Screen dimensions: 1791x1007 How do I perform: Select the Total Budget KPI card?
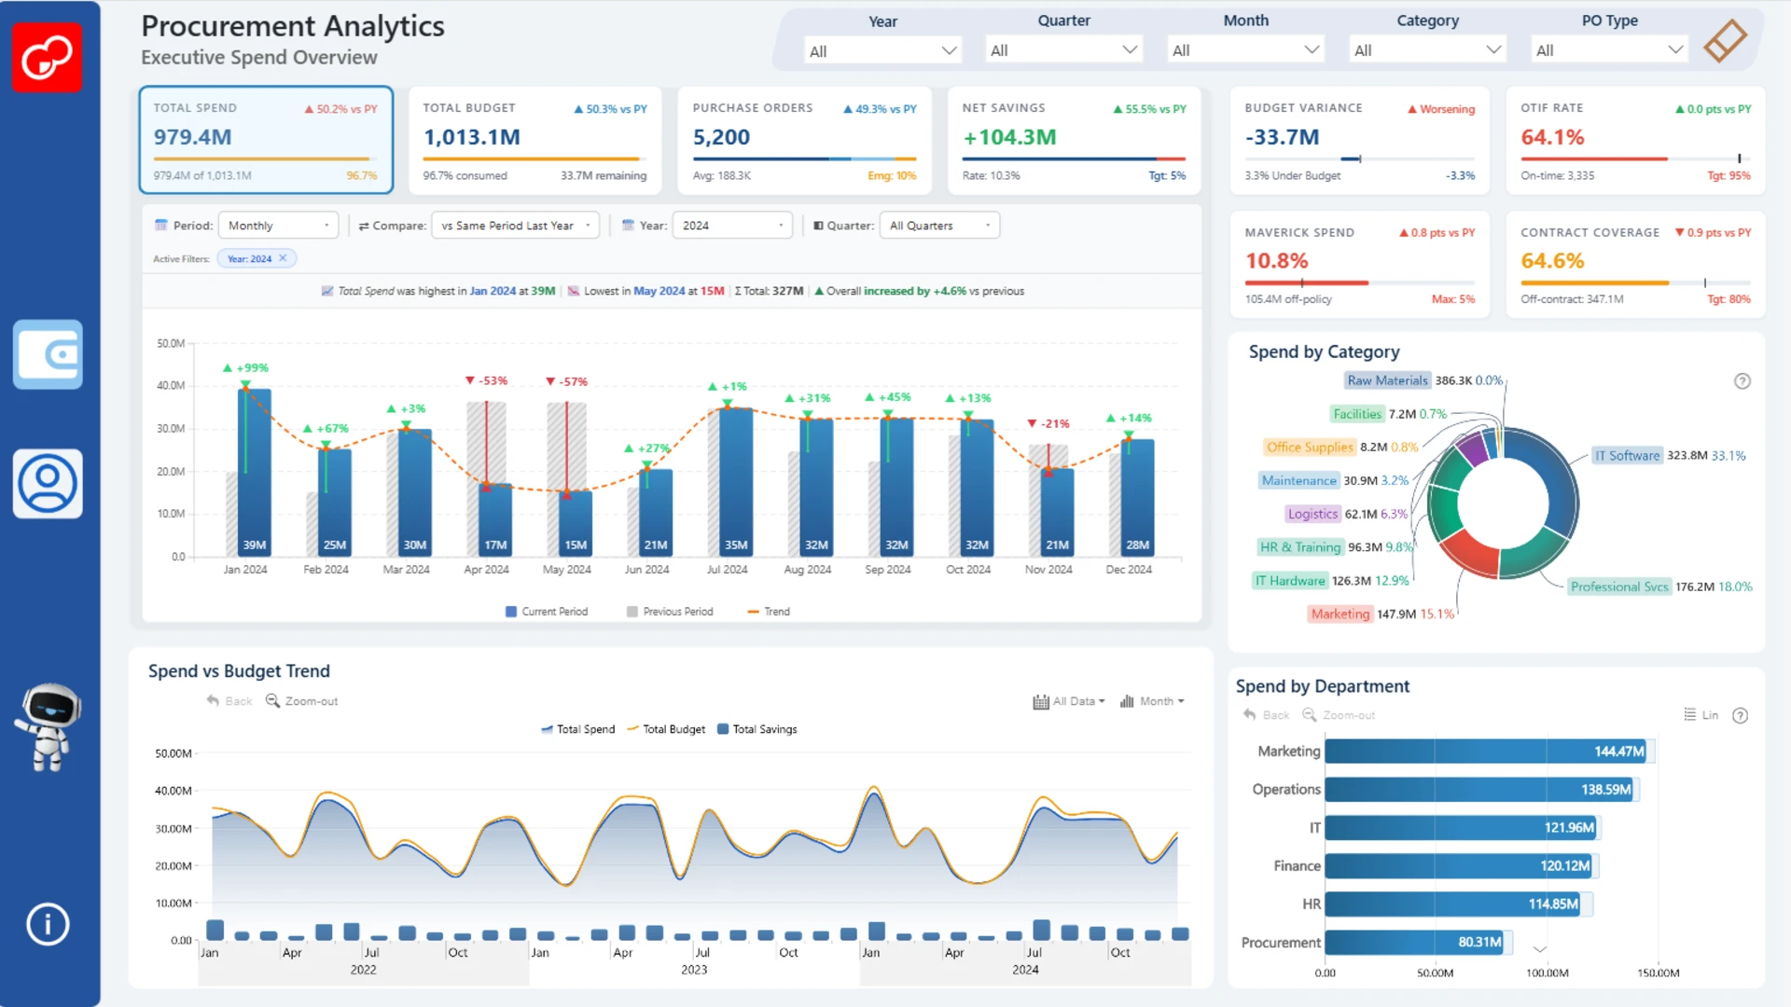click(535, 140)
